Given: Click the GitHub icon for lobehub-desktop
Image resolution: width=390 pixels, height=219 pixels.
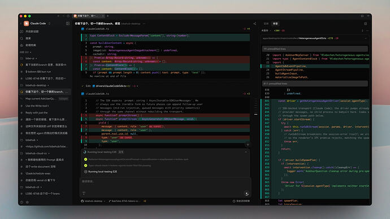Looking at the screenshot, I should (x=83, y=201).
